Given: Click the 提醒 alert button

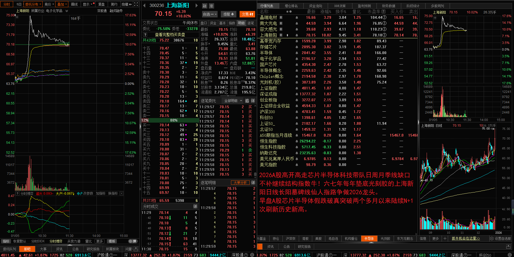Looking at the screenshot, I should click(229, 14).
